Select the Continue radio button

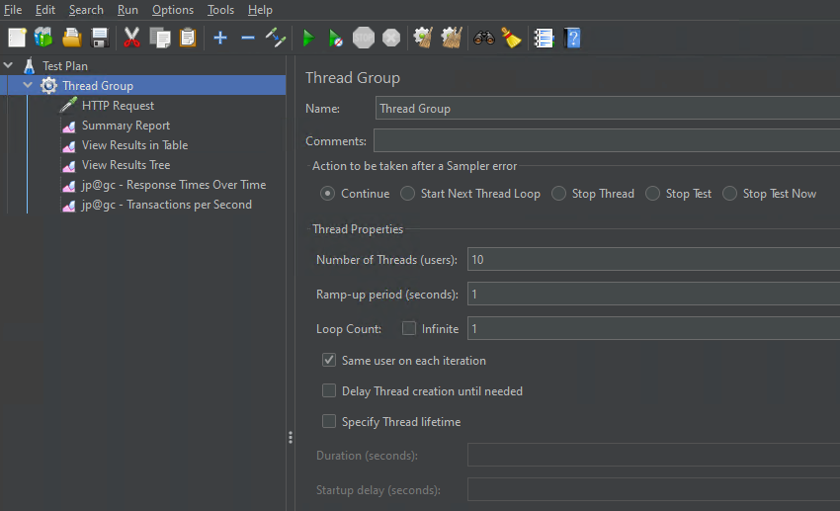[x=327, y=194]
